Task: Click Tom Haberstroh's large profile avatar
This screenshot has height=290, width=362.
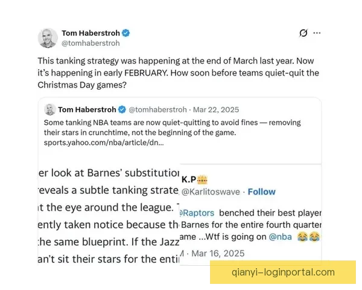Action: click(48, 38)
